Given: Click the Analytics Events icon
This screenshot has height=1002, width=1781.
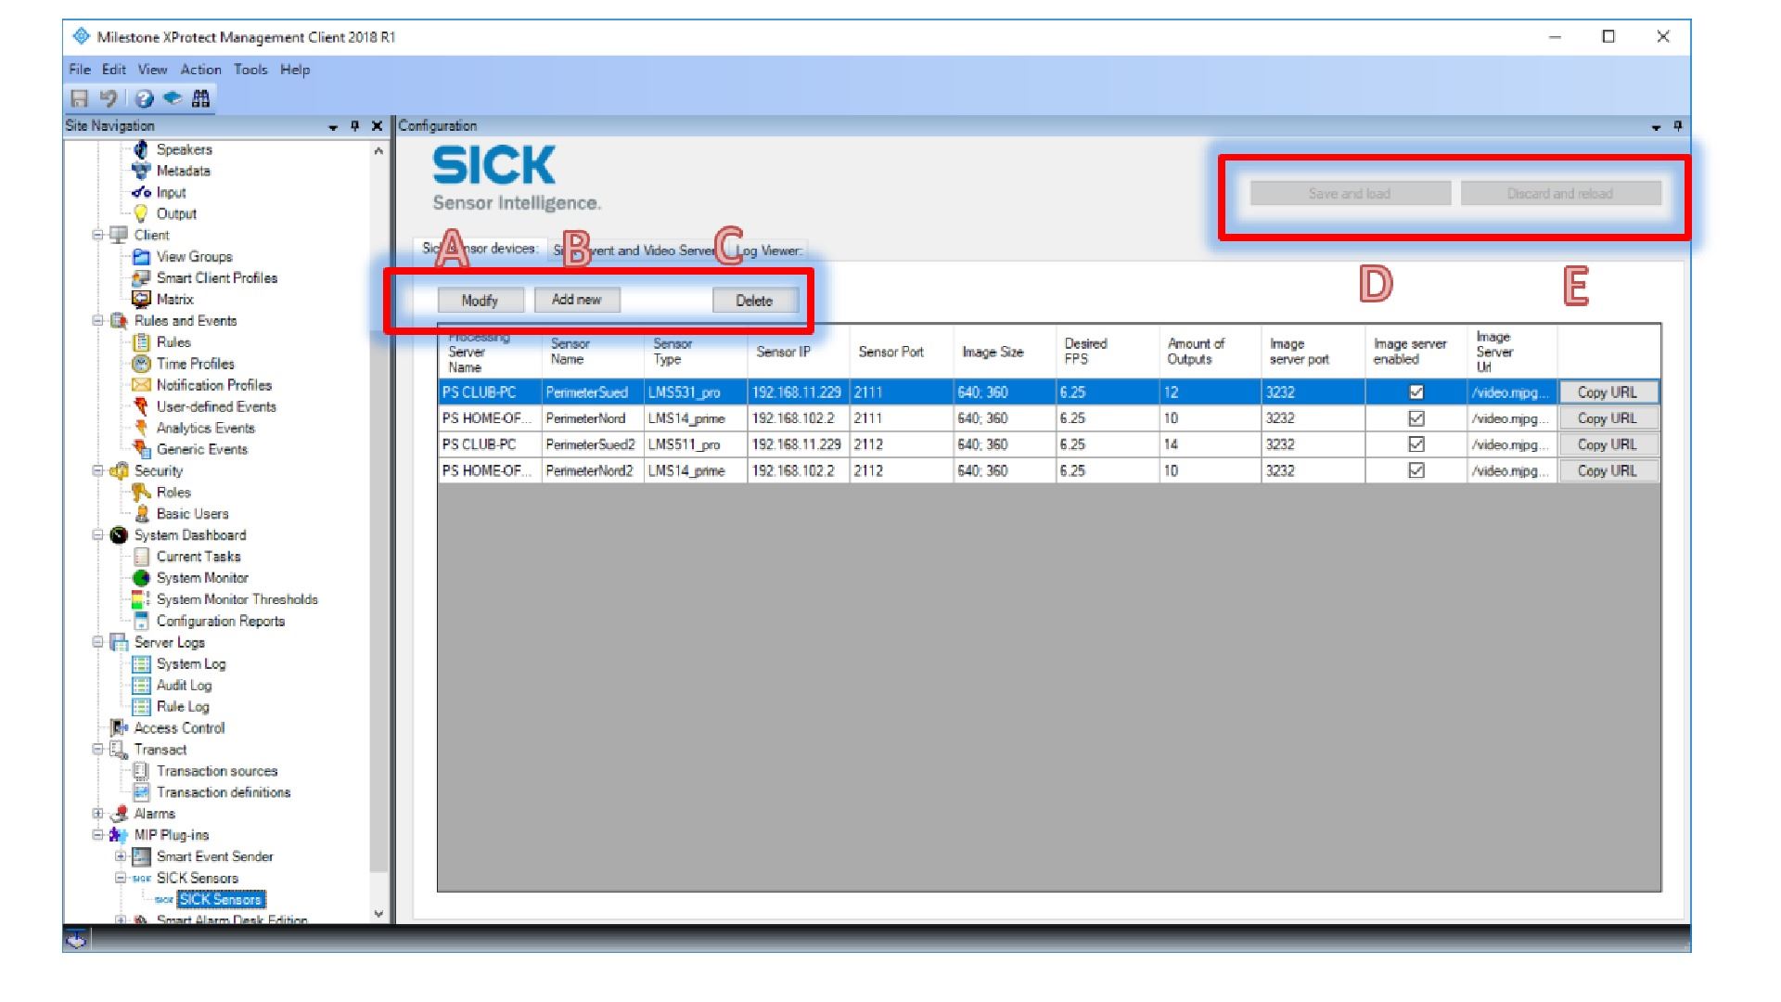Looking at the screenshot, I should pyautogui.click(x=141, y=428).
